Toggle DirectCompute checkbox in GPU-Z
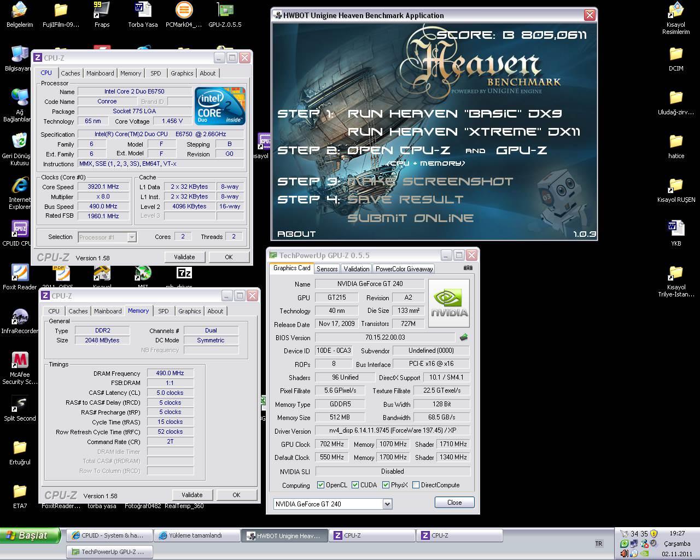This screenshot has width=700, height=560. click(x=416, y=485)
